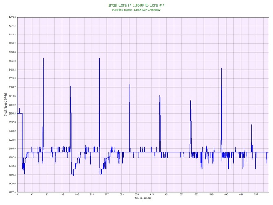This screenshot has height=205, width=273.
Task: Click the time axis label "231"
Action: coord(92,194)
